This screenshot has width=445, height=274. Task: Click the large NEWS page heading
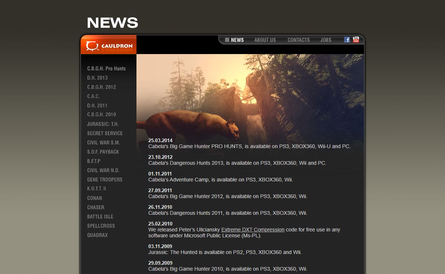click(x=112, y=23)
